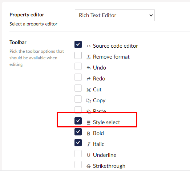Click the Cut scissors icon
This screenshot has height=174, width=190.
(x=89, y=90)
